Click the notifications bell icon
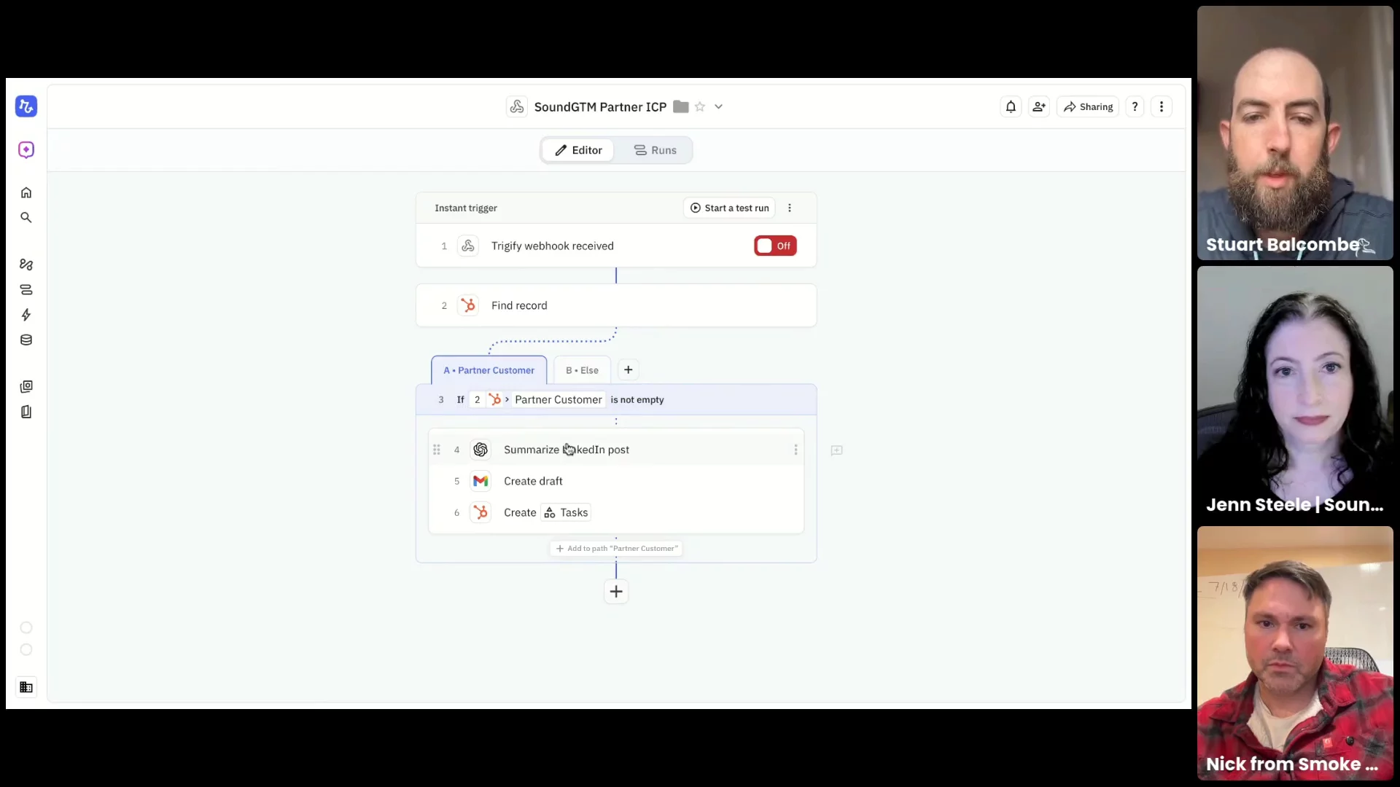The image size is (1400, 787). pos(1011,107)
